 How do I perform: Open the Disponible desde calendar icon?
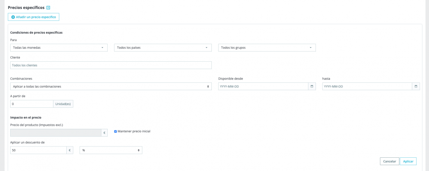pyautogui.click(x=312, y=86)
